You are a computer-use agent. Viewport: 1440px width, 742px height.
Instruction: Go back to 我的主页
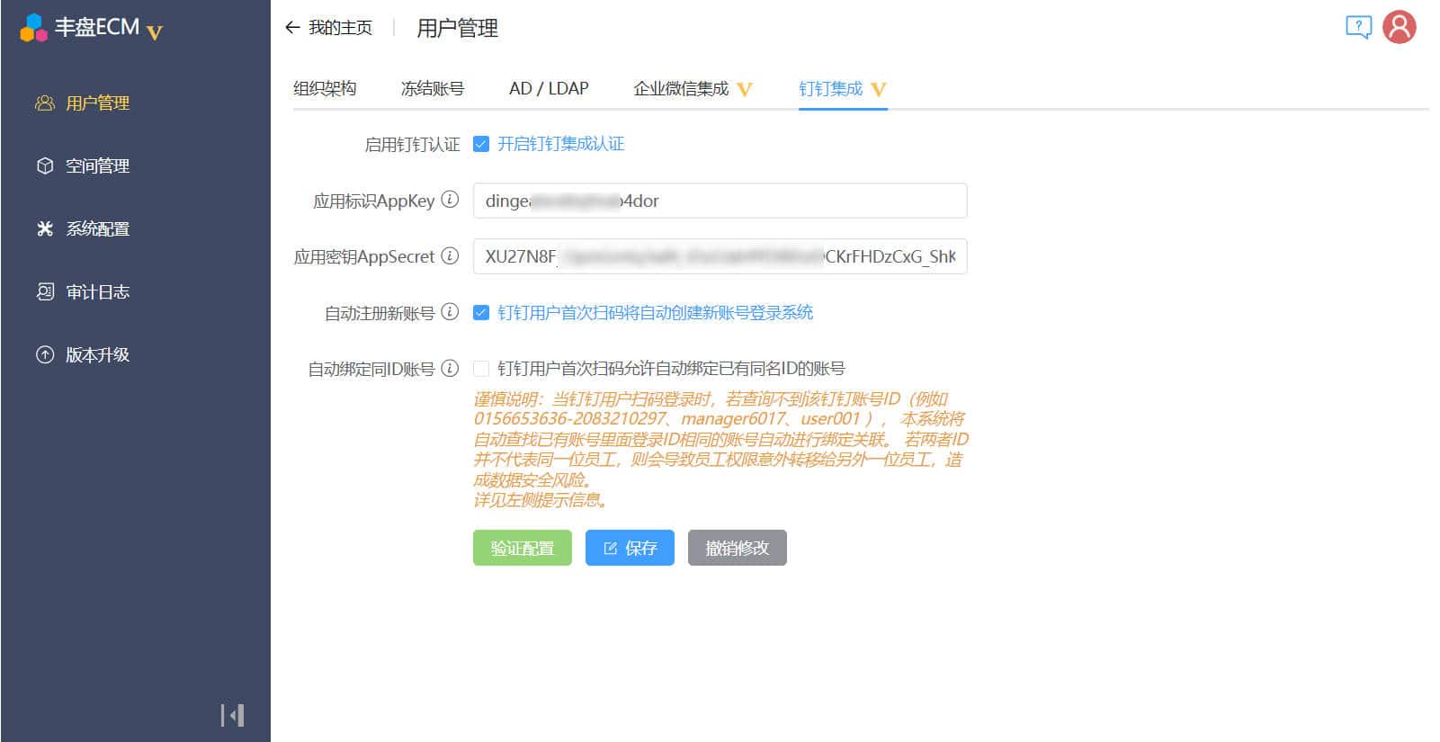(340, 27)
